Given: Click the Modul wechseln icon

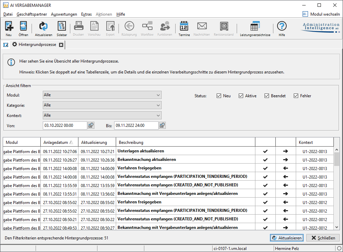Looking at the screenshot, I should click(305, 14).
